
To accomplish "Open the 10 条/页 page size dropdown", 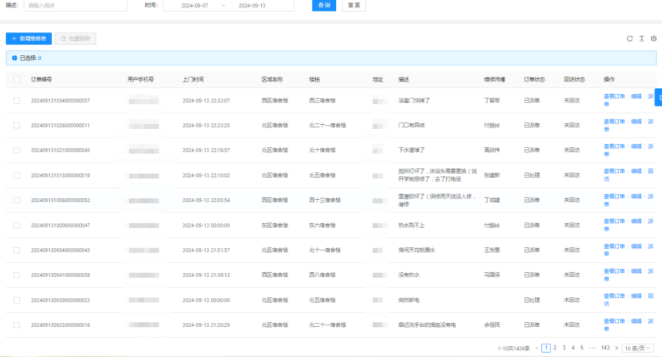I will [638, 348].
